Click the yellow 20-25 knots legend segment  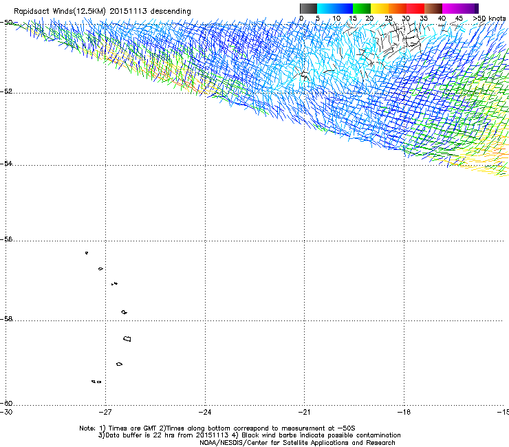click(380, 8)
